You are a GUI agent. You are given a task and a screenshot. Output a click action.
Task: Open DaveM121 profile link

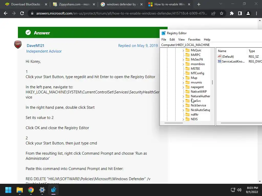[35, 45]
